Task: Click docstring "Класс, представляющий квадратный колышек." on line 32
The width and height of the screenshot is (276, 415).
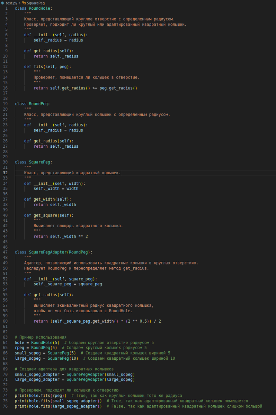Action: click(x=72, y=173)
